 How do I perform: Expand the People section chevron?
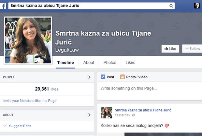coord(89,77)
